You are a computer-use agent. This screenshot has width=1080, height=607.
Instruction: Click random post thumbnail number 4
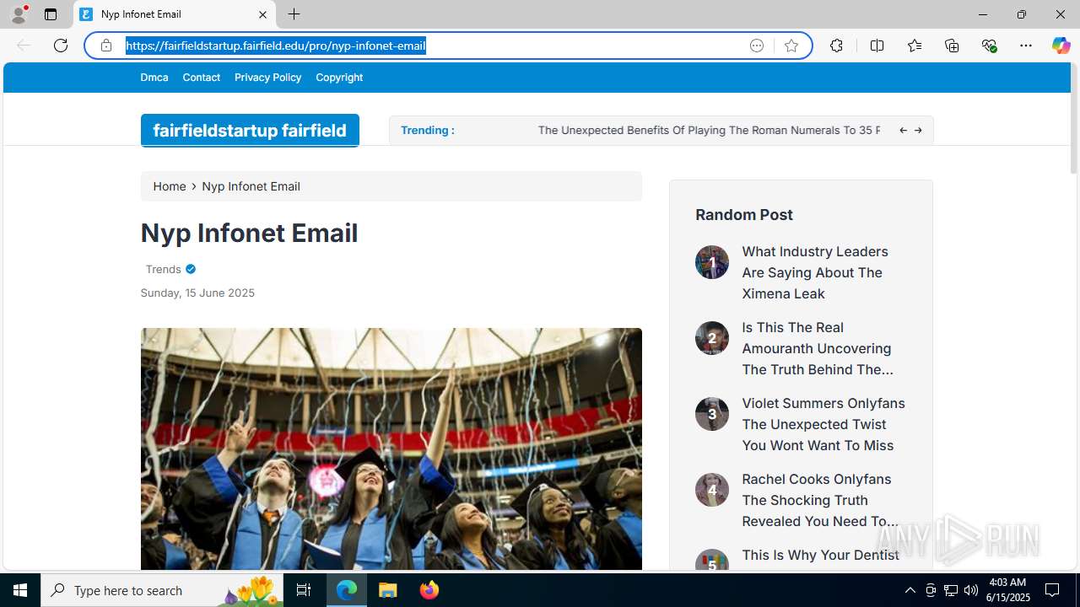pyautogui.click(x=712, y=490)
